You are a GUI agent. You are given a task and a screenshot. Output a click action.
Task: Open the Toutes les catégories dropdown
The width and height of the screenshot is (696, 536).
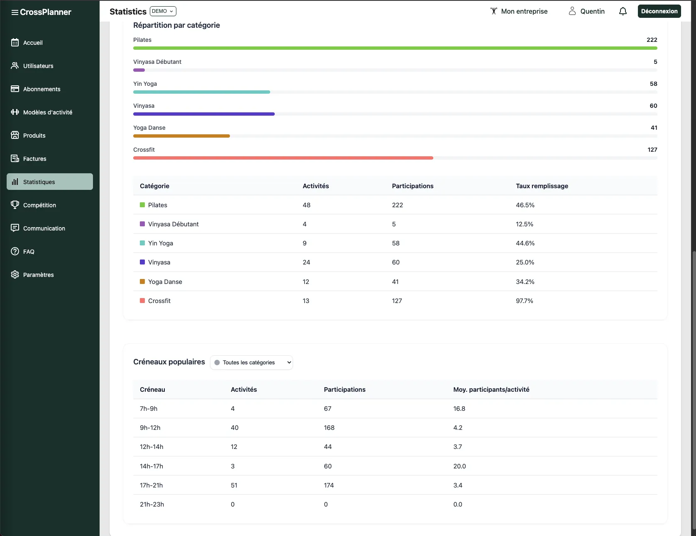tap(252, 362)
